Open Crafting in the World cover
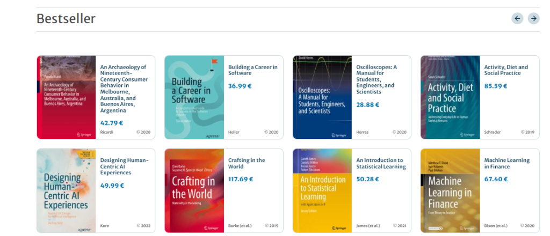 194,190
